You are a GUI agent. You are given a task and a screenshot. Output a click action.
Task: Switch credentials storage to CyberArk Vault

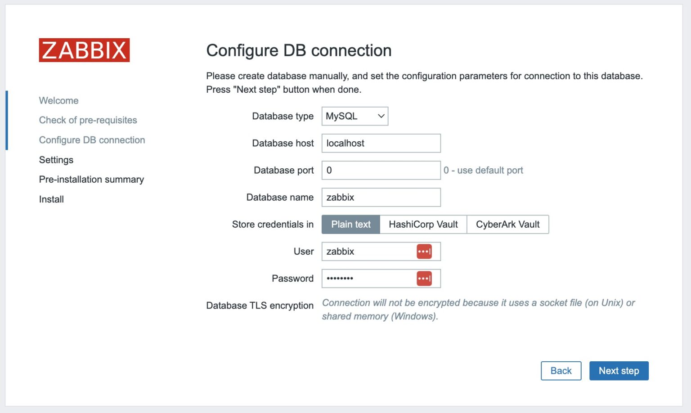pos(507,224)
